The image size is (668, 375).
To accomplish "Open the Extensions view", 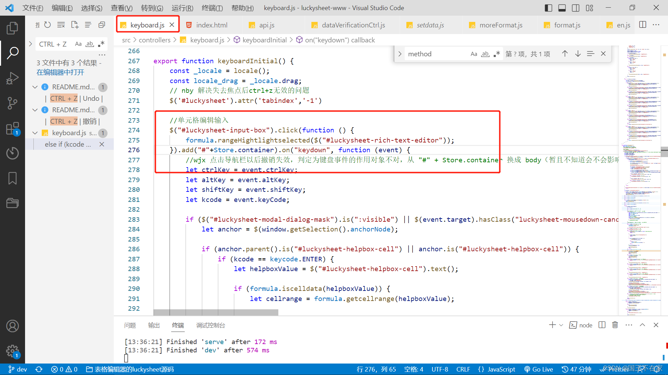I will (13, 129).
